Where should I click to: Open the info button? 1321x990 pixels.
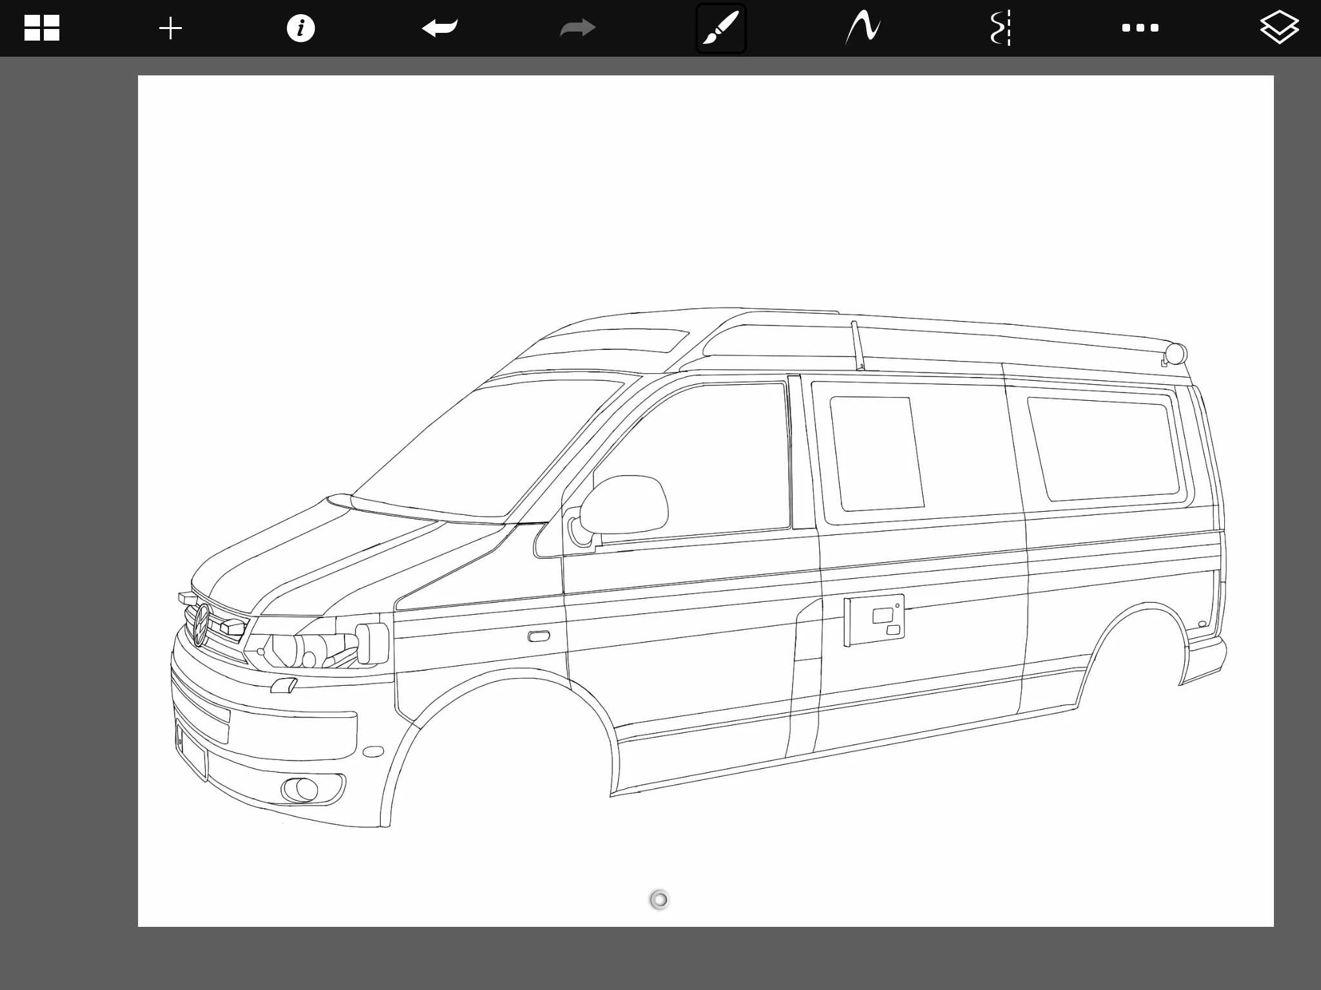(301, 28)
